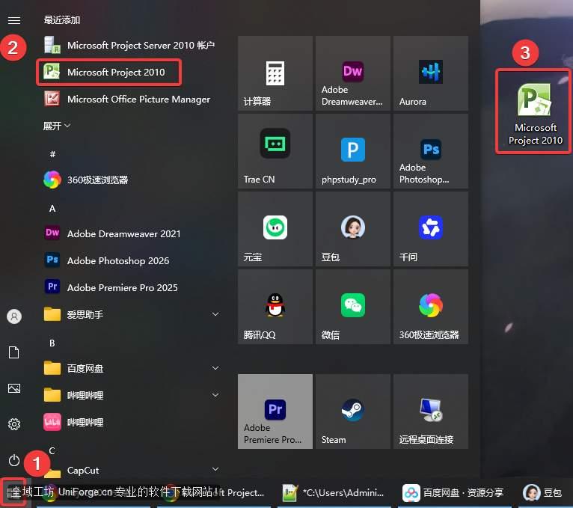Open Pictures from the Start sidebar
This screenshot has height=508, width=573.
pyautogui.click(x=14, y=388)
